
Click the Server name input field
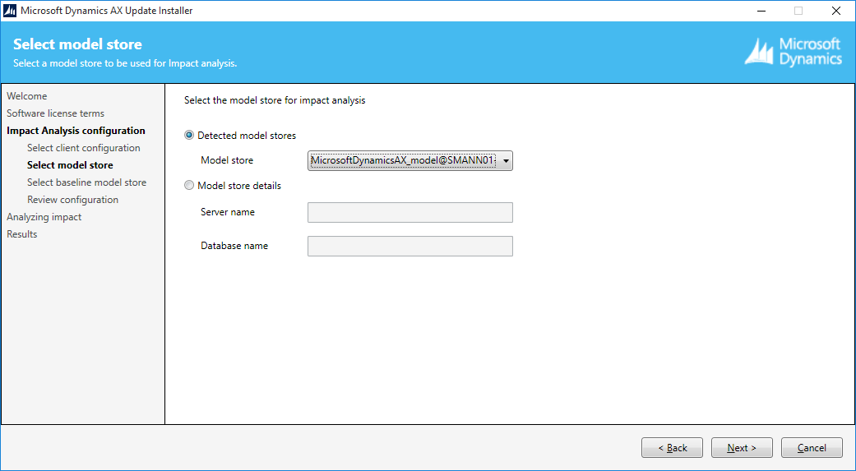(x=410, y=212)
